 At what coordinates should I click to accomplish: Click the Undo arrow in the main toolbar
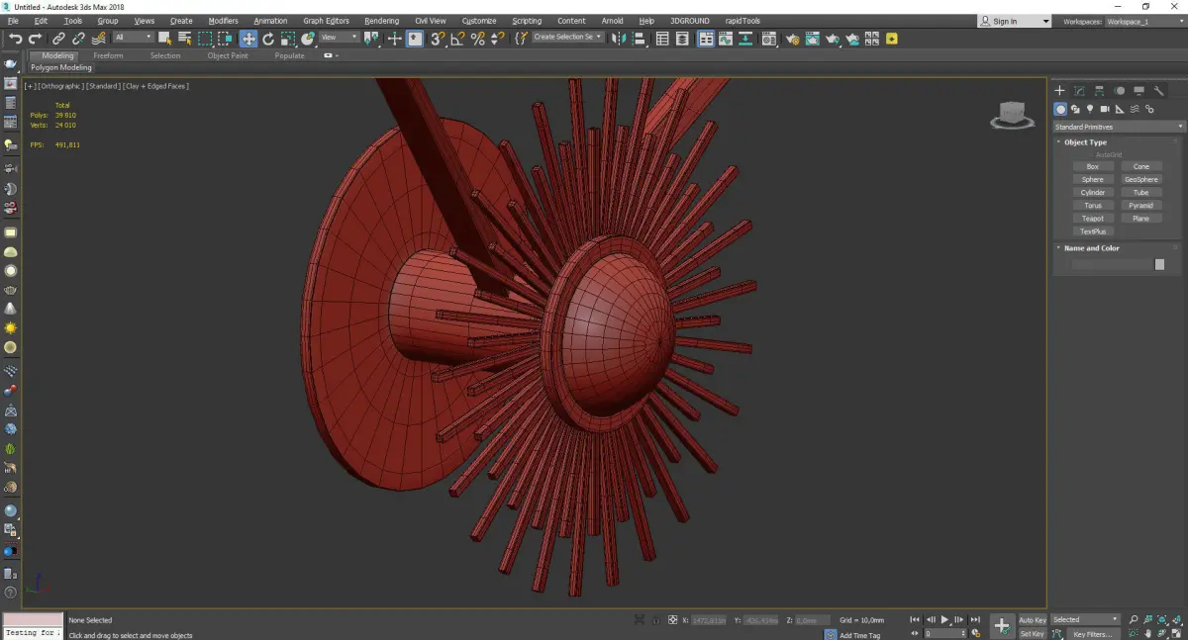point(15,39)
